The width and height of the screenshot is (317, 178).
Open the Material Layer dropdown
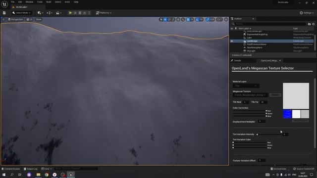[246, 86]
